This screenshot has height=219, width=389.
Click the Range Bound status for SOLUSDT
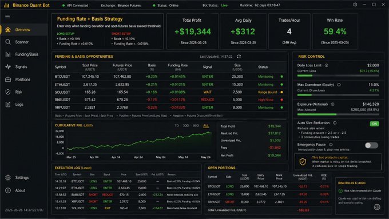(267, 92)
